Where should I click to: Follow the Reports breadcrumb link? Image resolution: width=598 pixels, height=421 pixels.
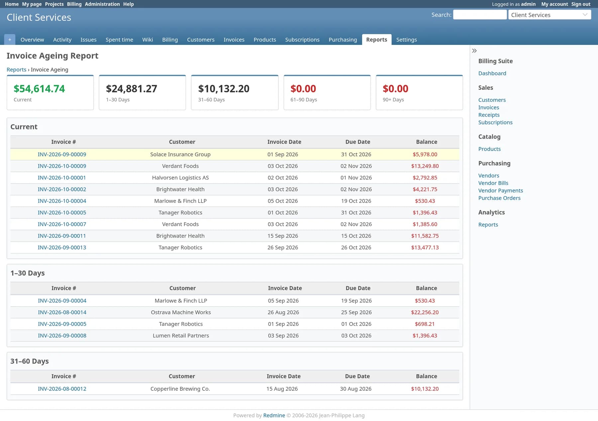[16, 70]
